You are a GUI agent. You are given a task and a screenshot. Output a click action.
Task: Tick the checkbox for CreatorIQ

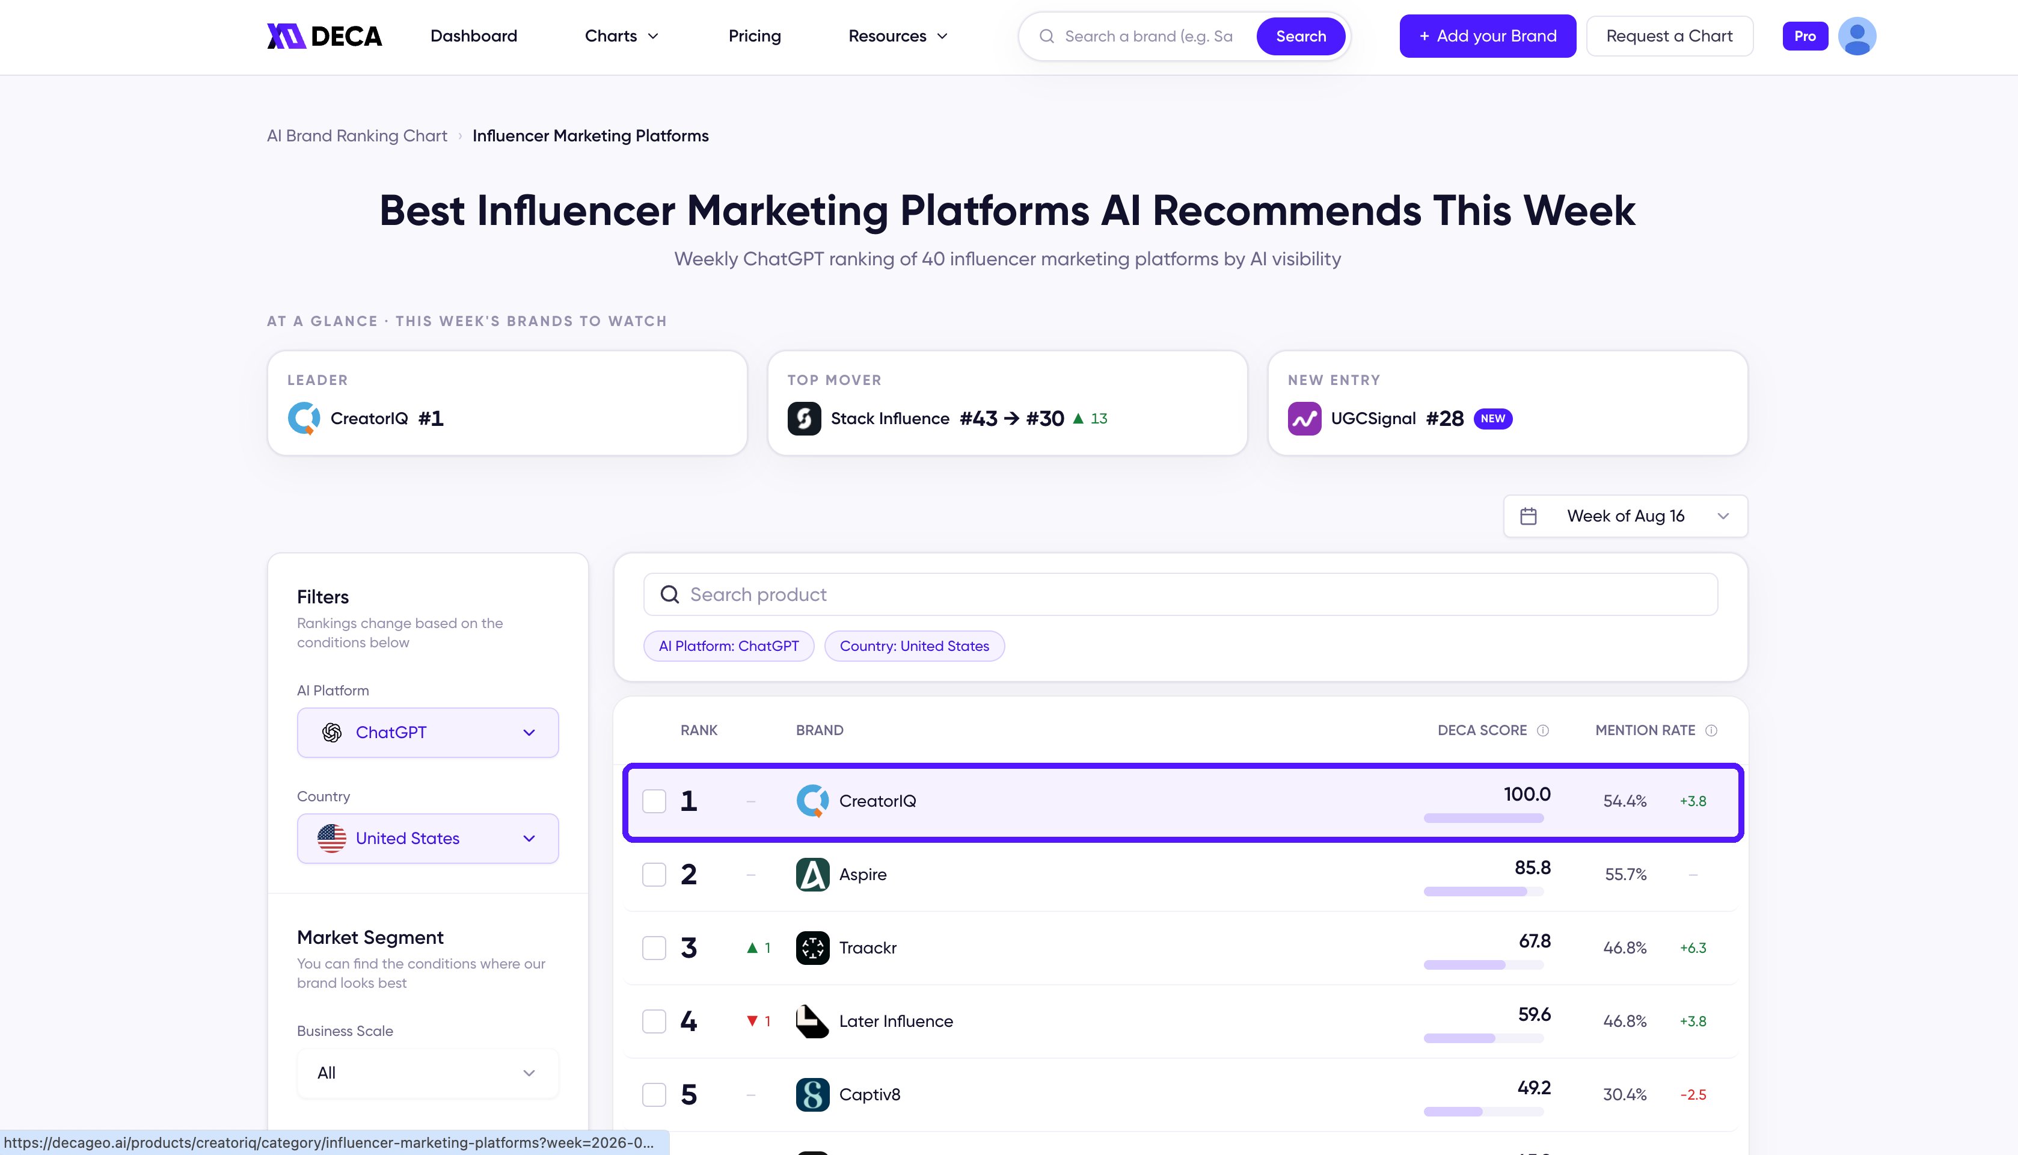[x=654, y=801]
